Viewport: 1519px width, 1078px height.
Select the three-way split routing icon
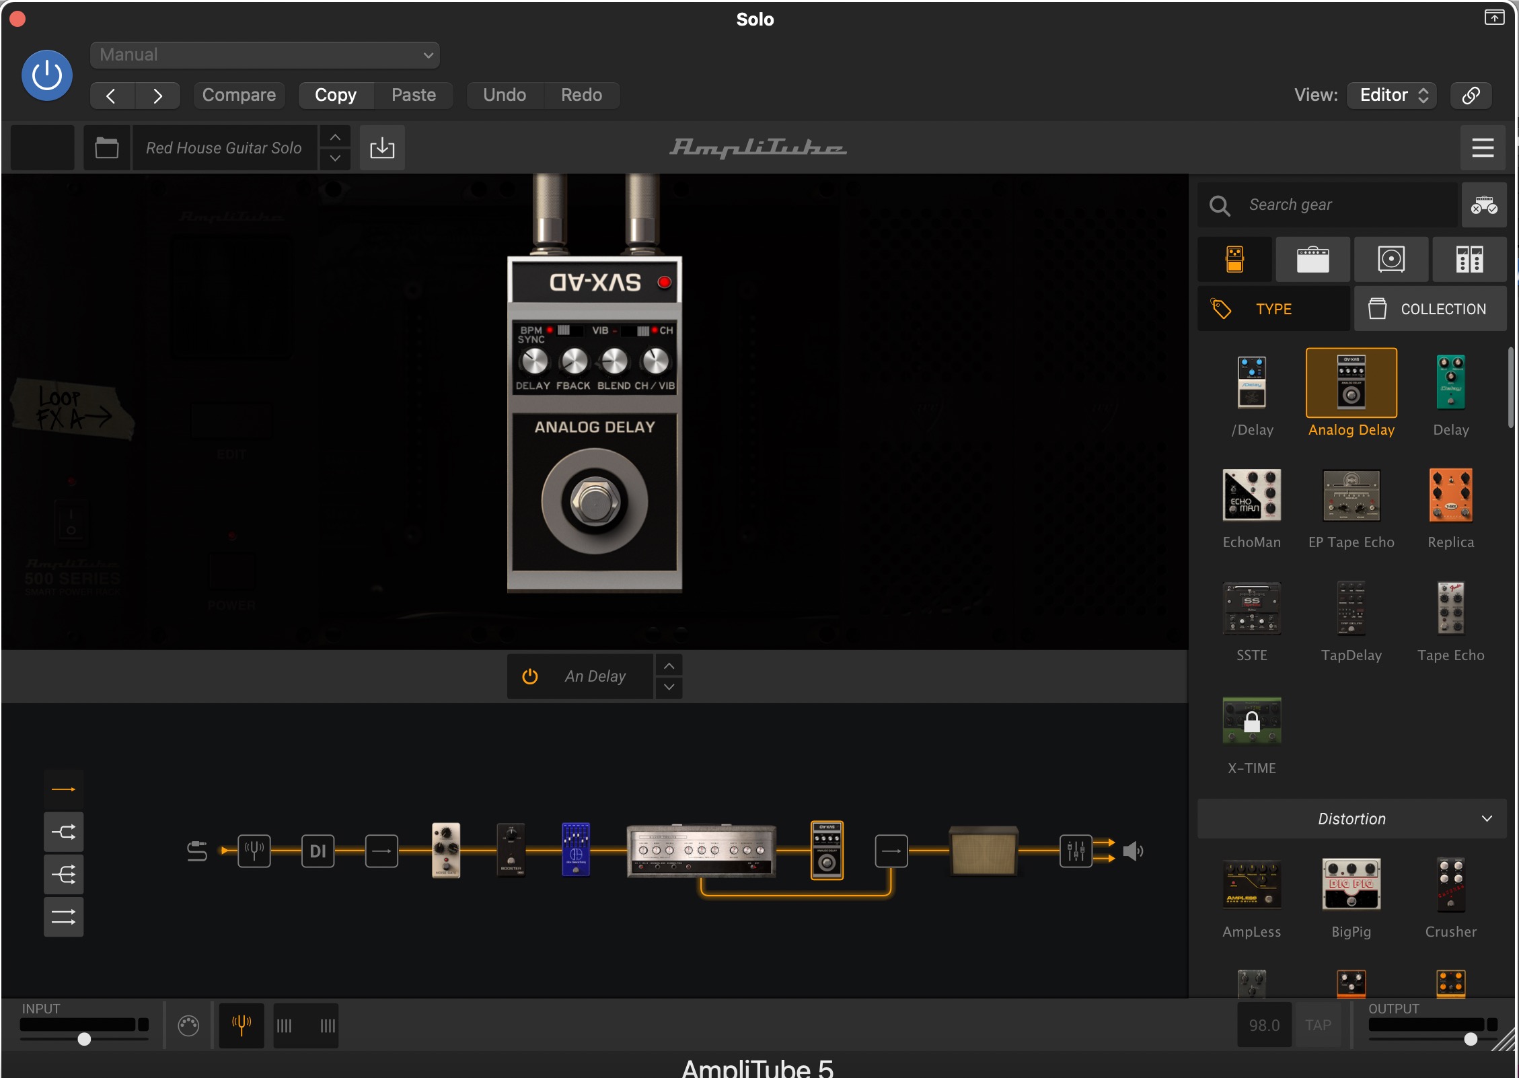click(64, 875)
